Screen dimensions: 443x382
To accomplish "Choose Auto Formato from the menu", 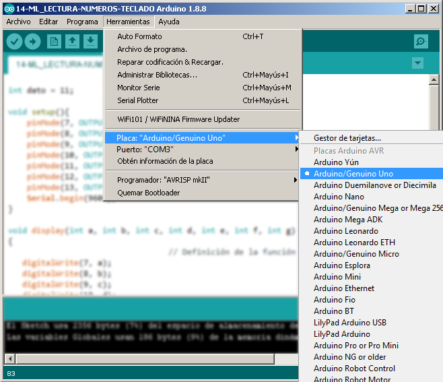I will (202, 36).
